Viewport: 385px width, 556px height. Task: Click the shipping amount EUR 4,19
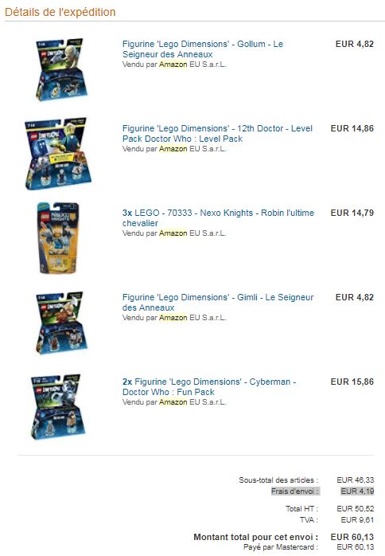click(x=357, y=491)
